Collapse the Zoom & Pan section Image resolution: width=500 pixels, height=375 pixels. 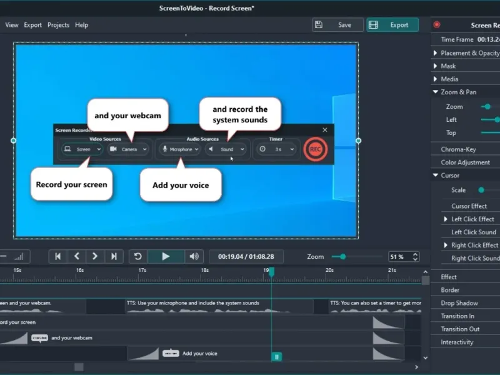(435, 92)
